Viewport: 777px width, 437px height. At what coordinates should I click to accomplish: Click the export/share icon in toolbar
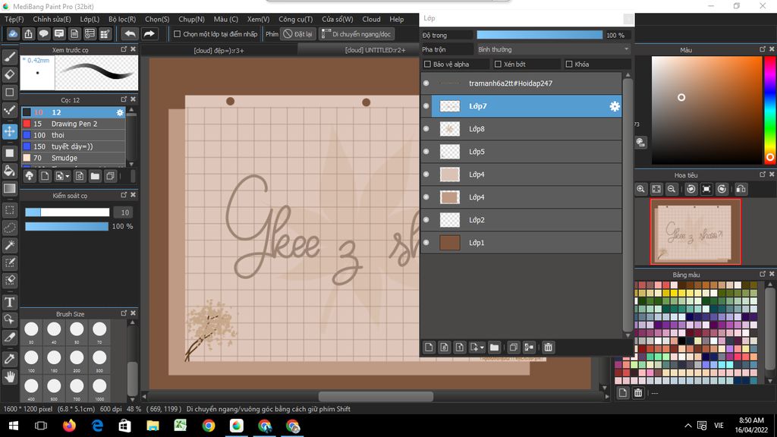point(28,33)
